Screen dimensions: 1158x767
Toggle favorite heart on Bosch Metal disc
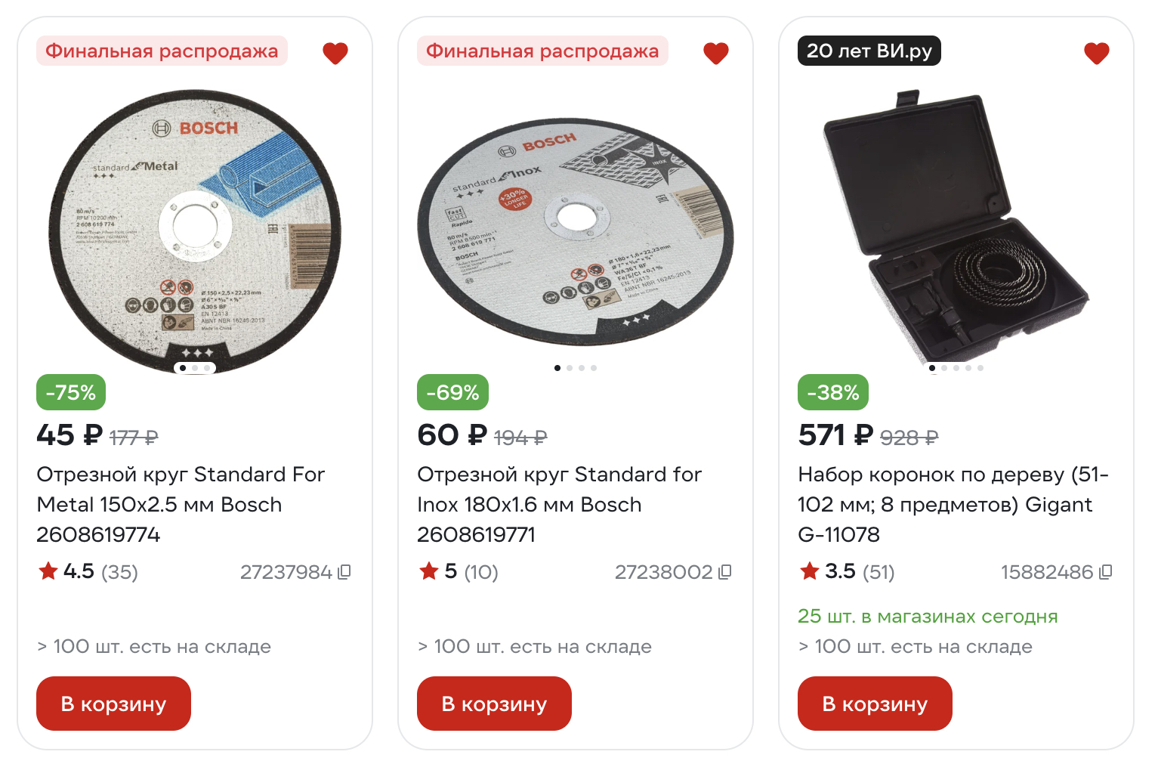click(335, 53)
